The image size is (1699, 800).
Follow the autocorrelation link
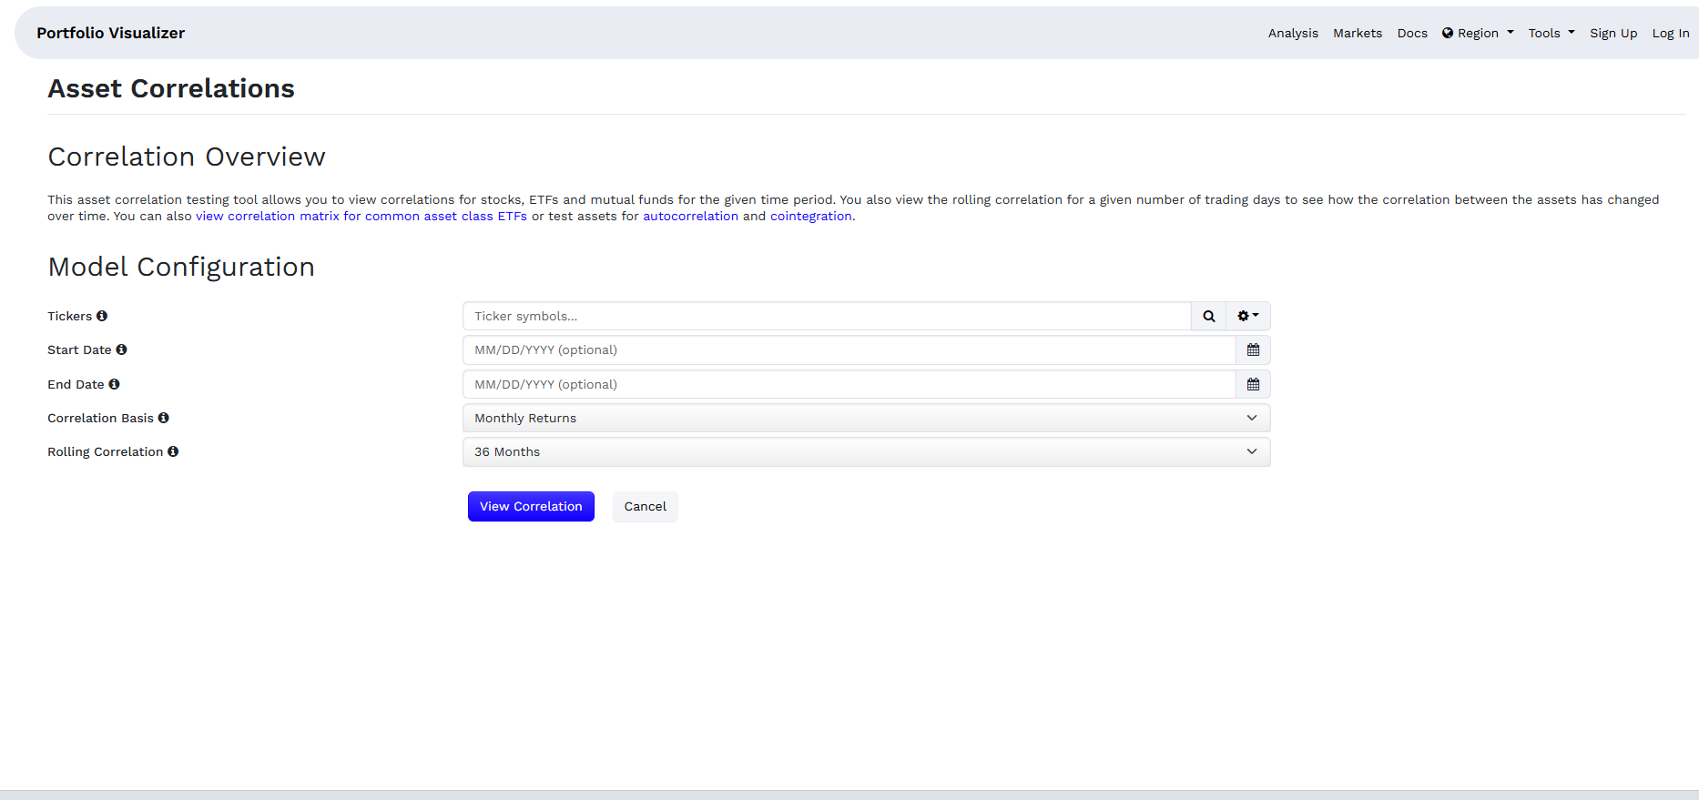click(690, 217)
